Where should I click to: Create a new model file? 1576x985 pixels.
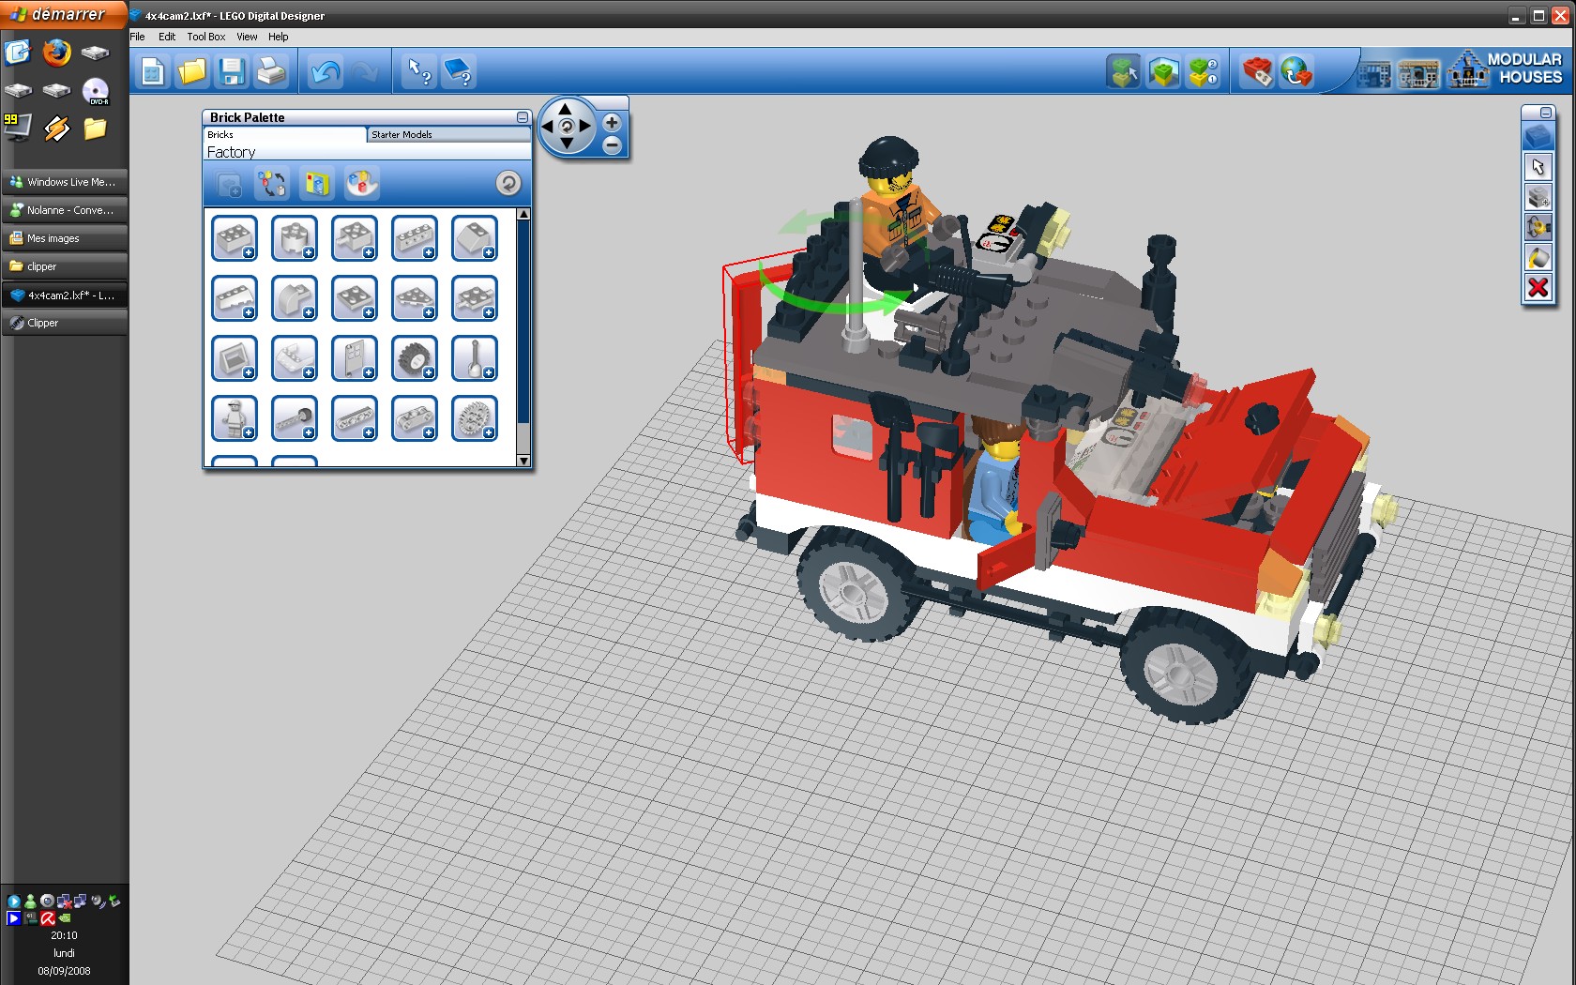tap(153, 72)
